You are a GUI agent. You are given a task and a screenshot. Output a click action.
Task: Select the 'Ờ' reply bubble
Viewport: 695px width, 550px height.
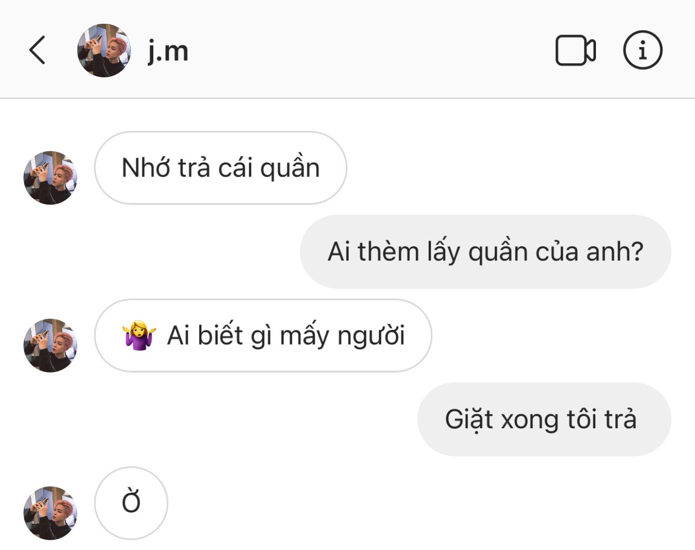(131, 503)
